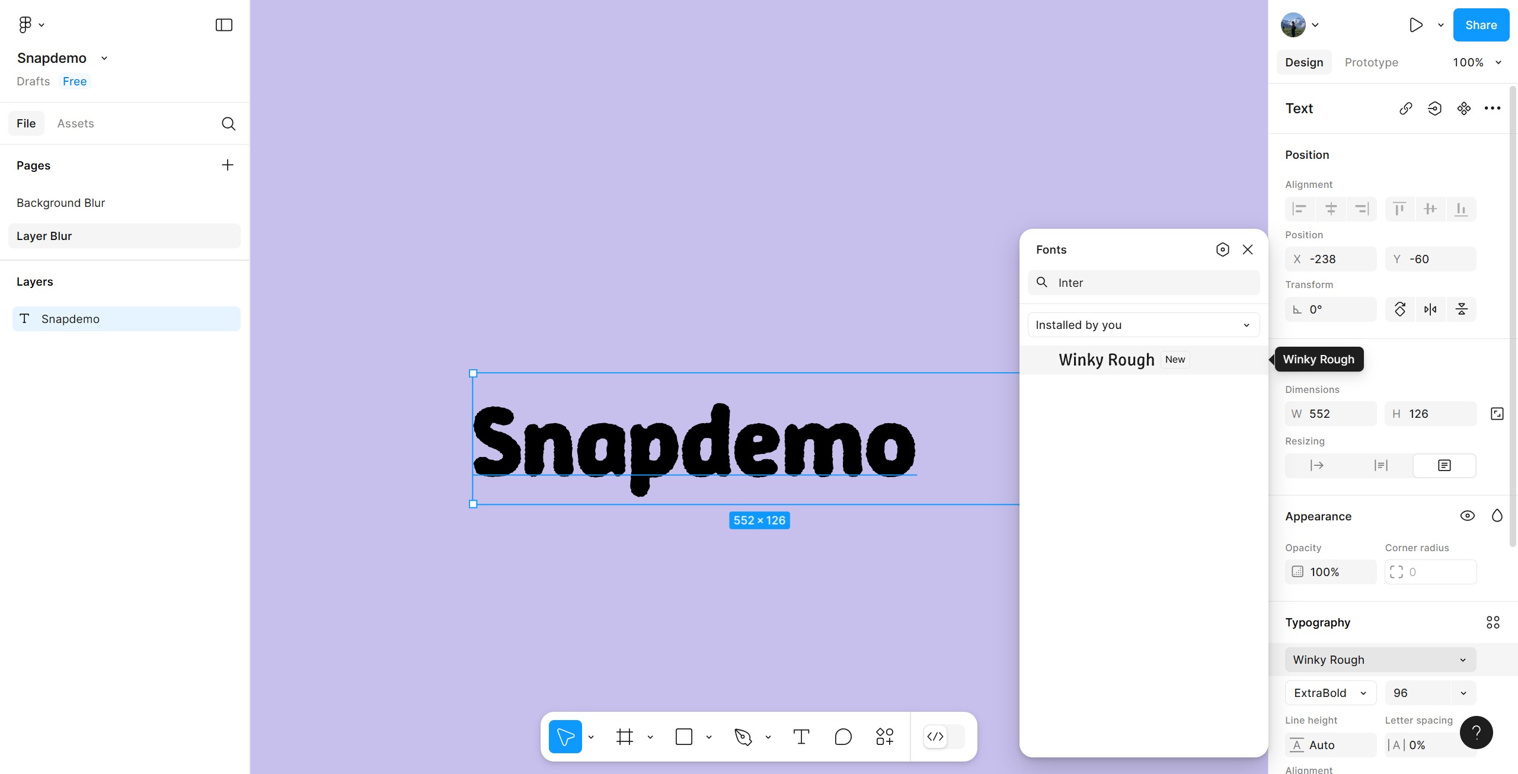Click the rotation angle field
The height and width of the screenshot is (774, 1518).
(x=1330, y=309)
